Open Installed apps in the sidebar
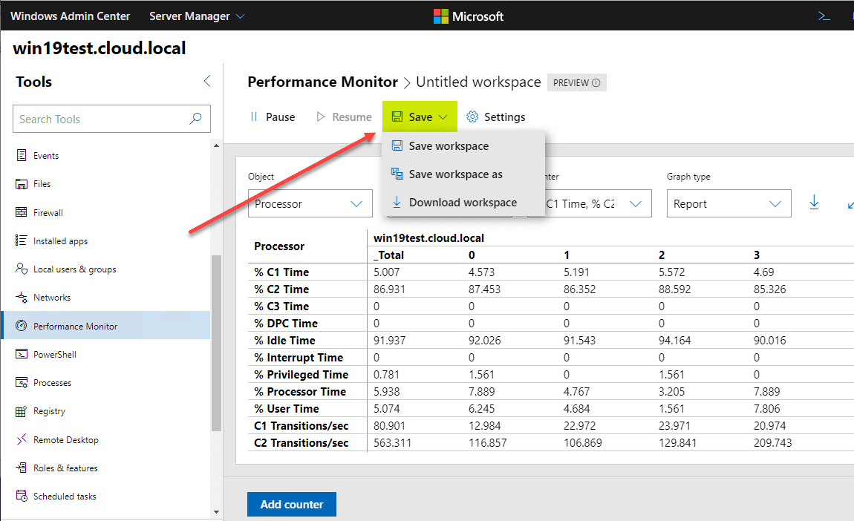 click(x=60, y=241)
